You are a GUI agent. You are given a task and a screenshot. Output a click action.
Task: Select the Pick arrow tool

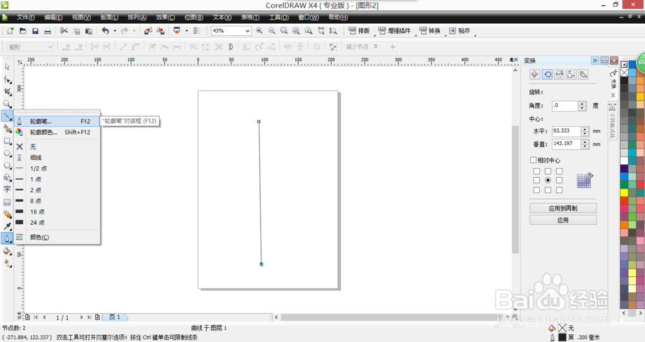[x=7, y=66]
